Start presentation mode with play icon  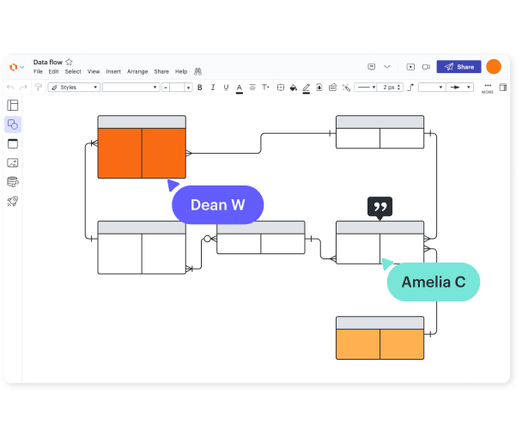click(x=410, y=67)
